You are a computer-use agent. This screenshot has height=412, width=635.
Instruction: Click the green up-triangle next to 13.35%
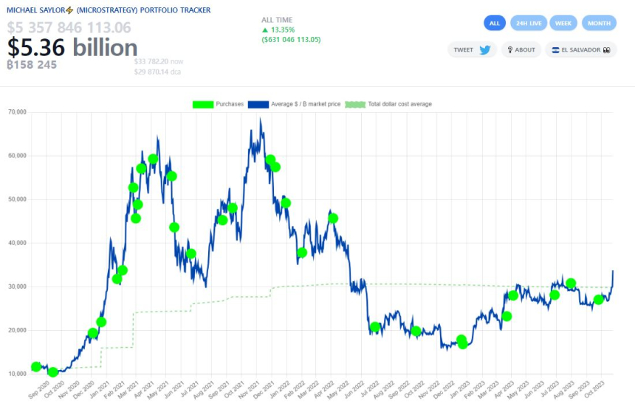point(265,30)
